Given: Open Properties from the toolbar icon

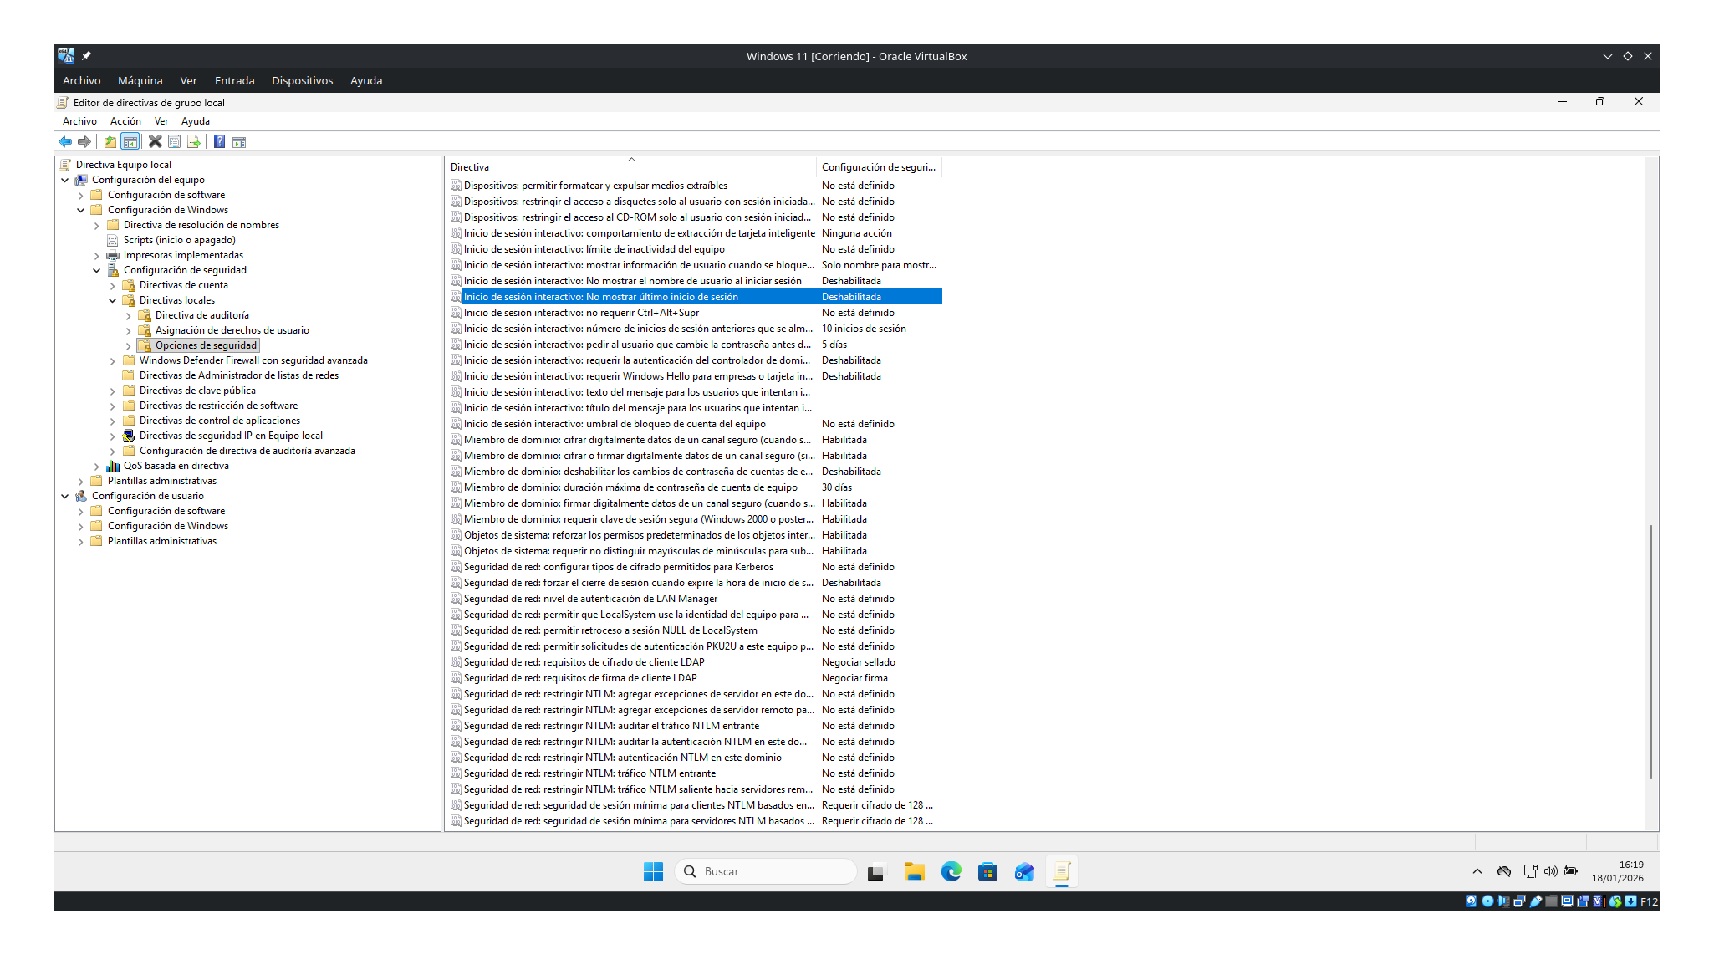Looking at the screenshot, I should click(174, 142).
